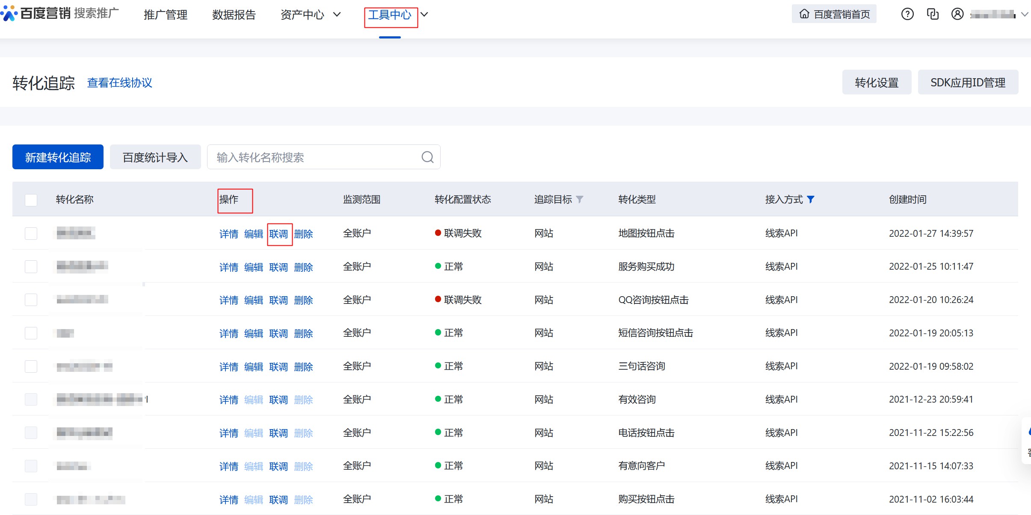Check the 地图按钮点击 row checkbox
The width and height of the screenshot is (1031, 515).
[x=31, y=233]
